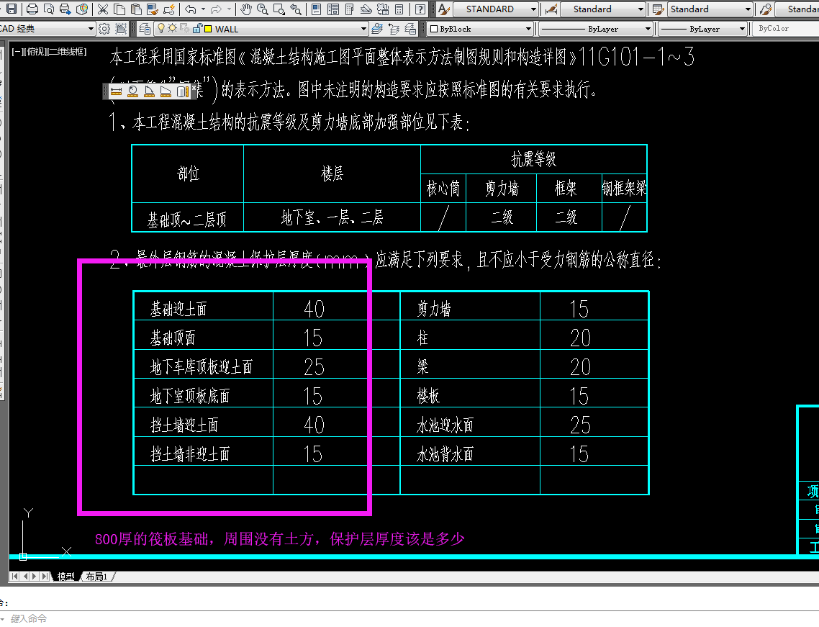Open the undo history dropdown arrow

pos(203,9)
